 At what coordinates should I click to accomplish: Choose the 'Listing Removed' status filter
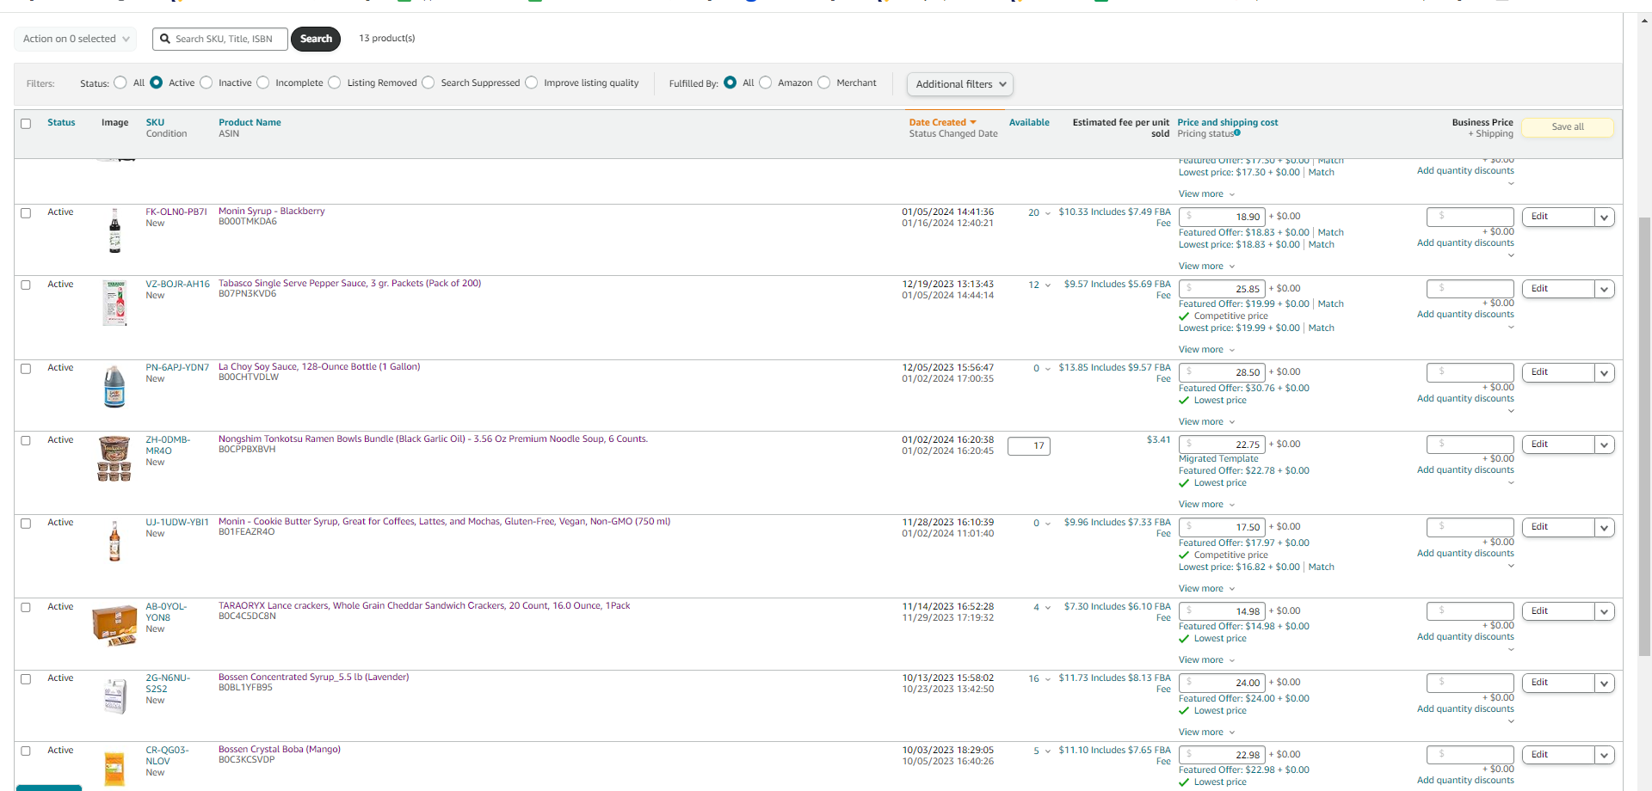click(335, 83)
